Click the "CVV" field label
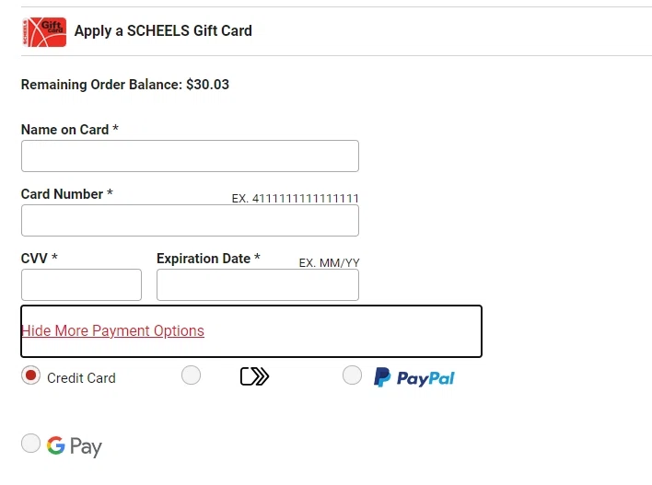 34,259
